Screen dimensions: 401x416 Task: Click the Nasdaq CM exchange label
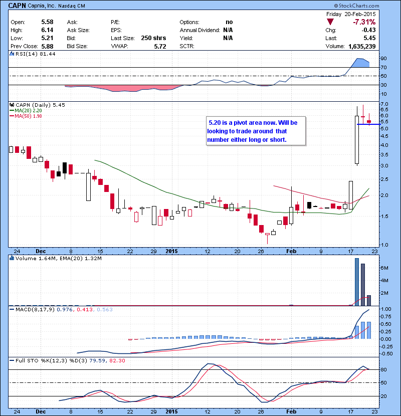coord(72,6)
